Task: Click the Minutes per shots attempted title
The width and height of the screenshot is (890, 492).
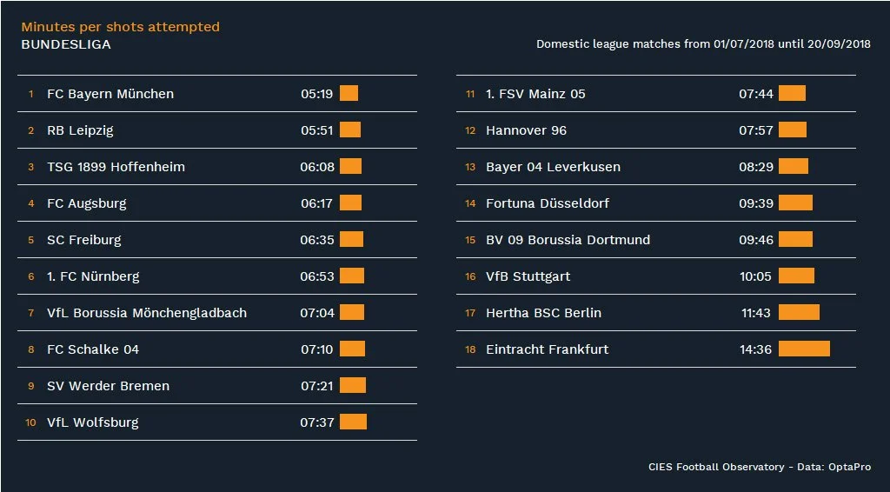Action: [x=120, y=27]
